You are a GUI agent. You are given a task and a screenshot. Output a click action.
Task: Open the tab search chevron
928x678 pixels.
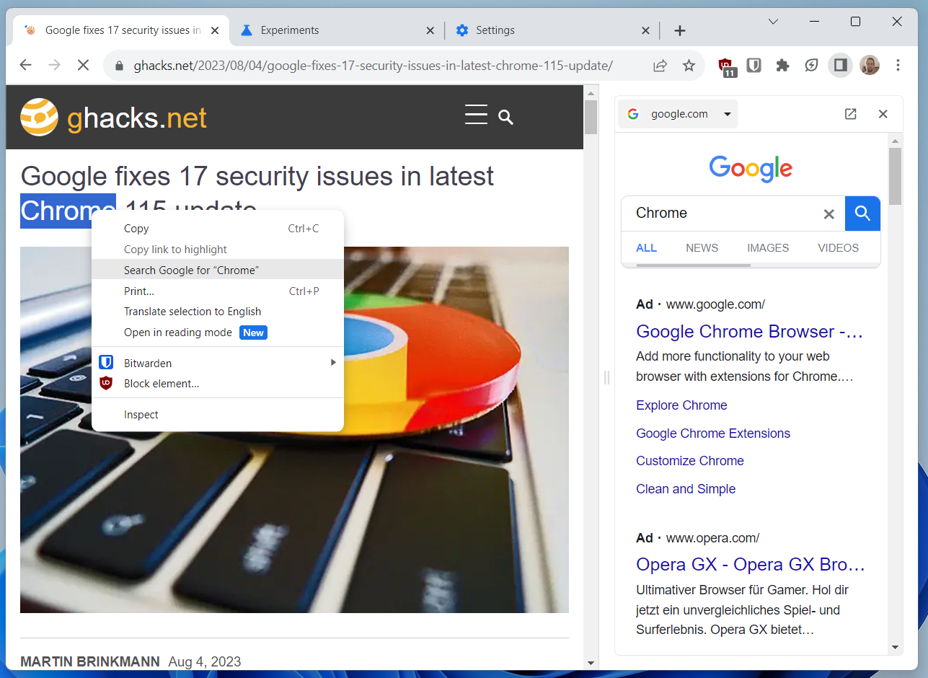773,22
